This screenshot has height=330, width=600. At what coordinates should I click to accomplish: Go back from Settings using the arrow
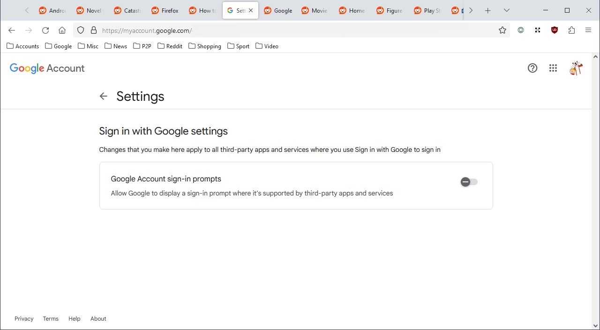104,96
